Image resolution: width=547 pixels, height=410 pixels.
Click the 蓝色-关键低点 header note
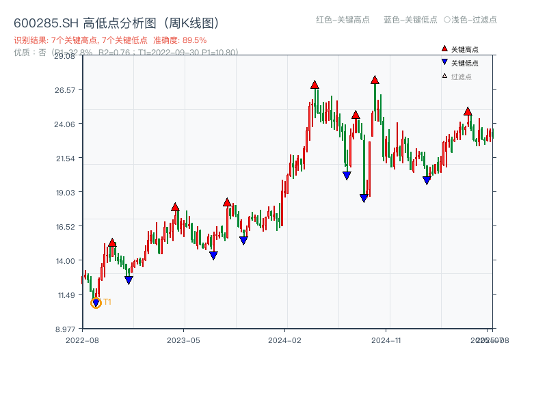tap(410, 20)
